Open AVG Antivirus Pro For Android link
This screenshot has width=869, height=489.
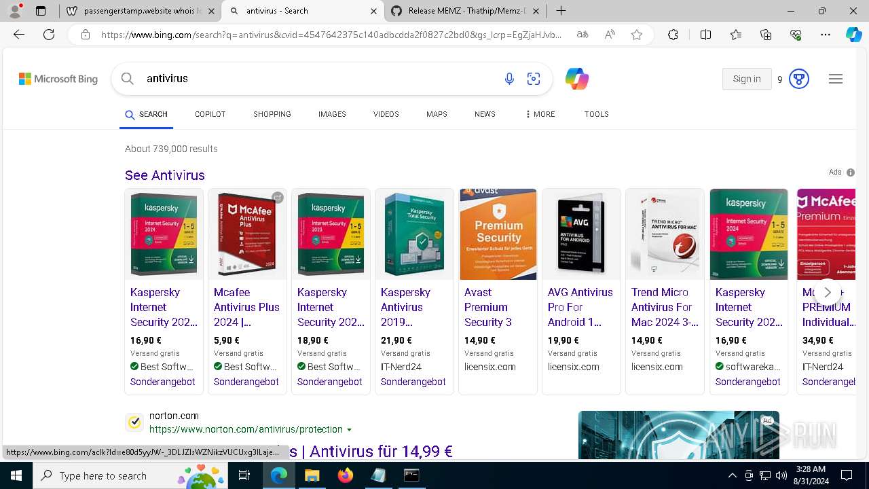tap(580, 307)
